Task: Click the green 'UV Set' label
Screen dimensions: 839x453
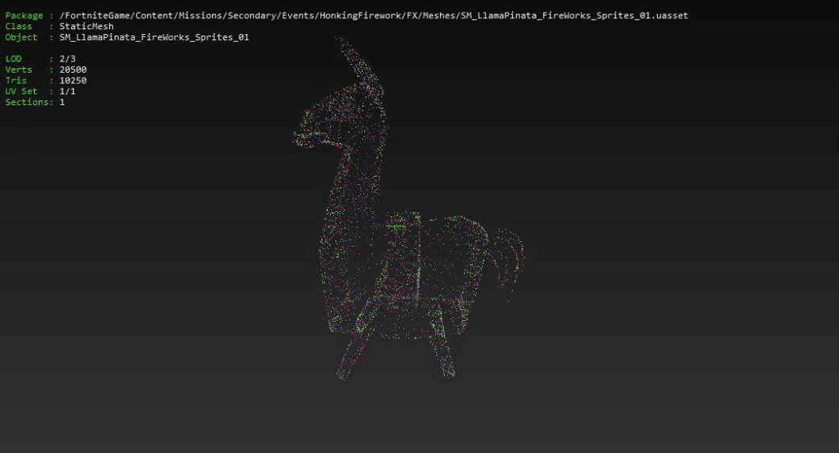Action: click(x=21, y=92)
